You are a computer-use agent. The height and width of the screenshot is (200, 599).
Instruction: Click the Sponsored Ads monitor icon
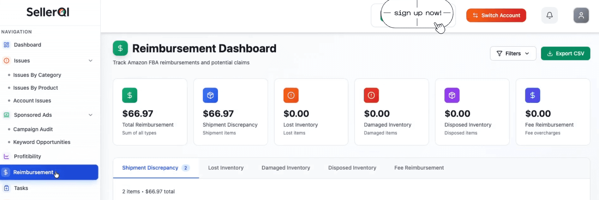[6, 115]
